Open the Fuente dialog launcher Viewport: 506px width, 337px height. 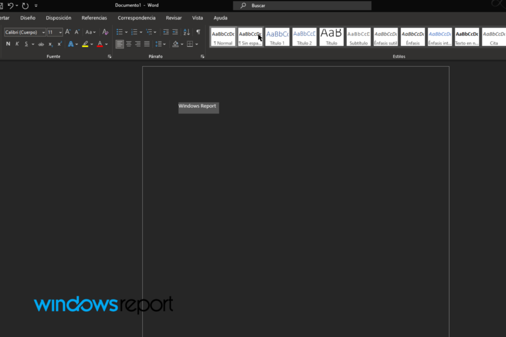(110, 57)
